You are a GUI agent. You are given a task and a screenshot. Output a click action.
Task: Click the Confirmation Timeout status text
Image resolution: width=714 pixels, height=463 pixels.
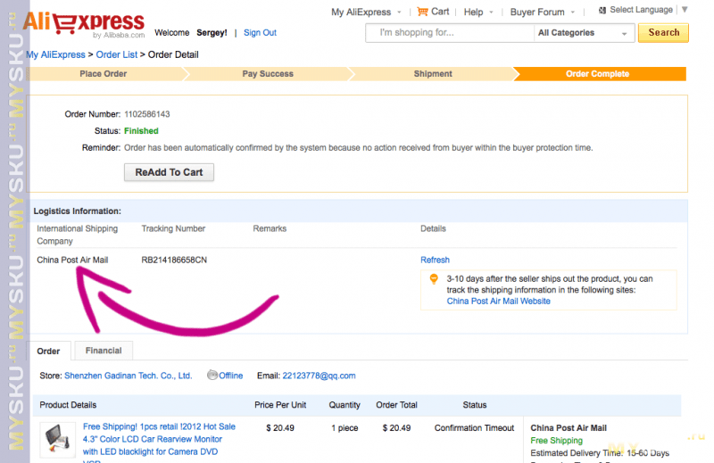pyautogui.click(x=474, y=428)
